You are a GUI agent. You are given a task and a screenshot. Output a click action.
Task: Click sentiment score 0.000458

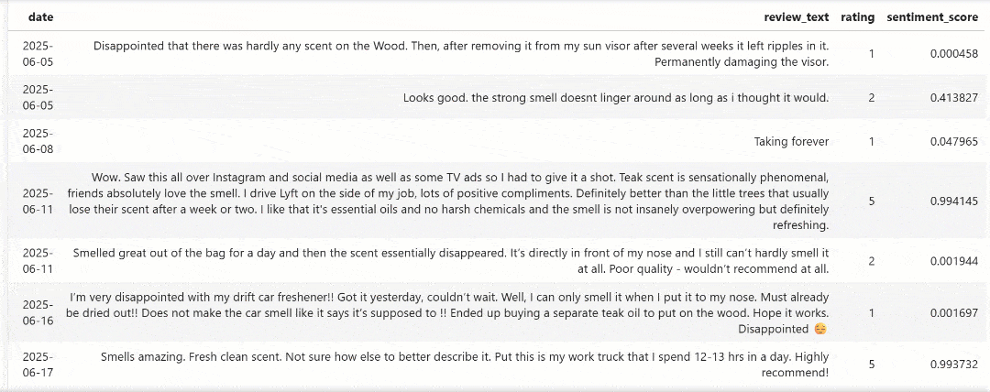[953, 54]
